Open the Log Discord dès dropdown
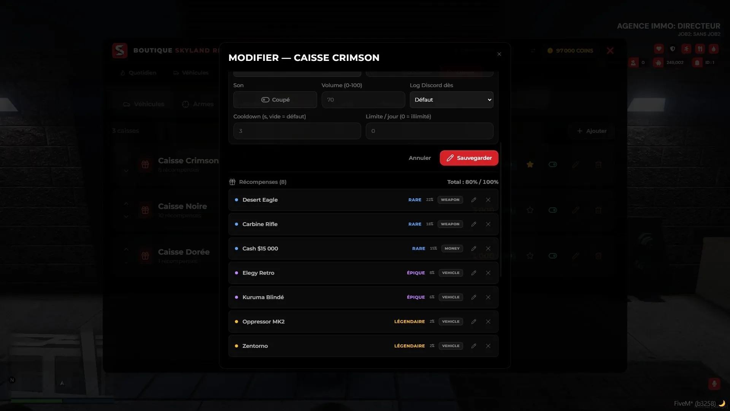 pyautogui.click(x=452, y=100)
